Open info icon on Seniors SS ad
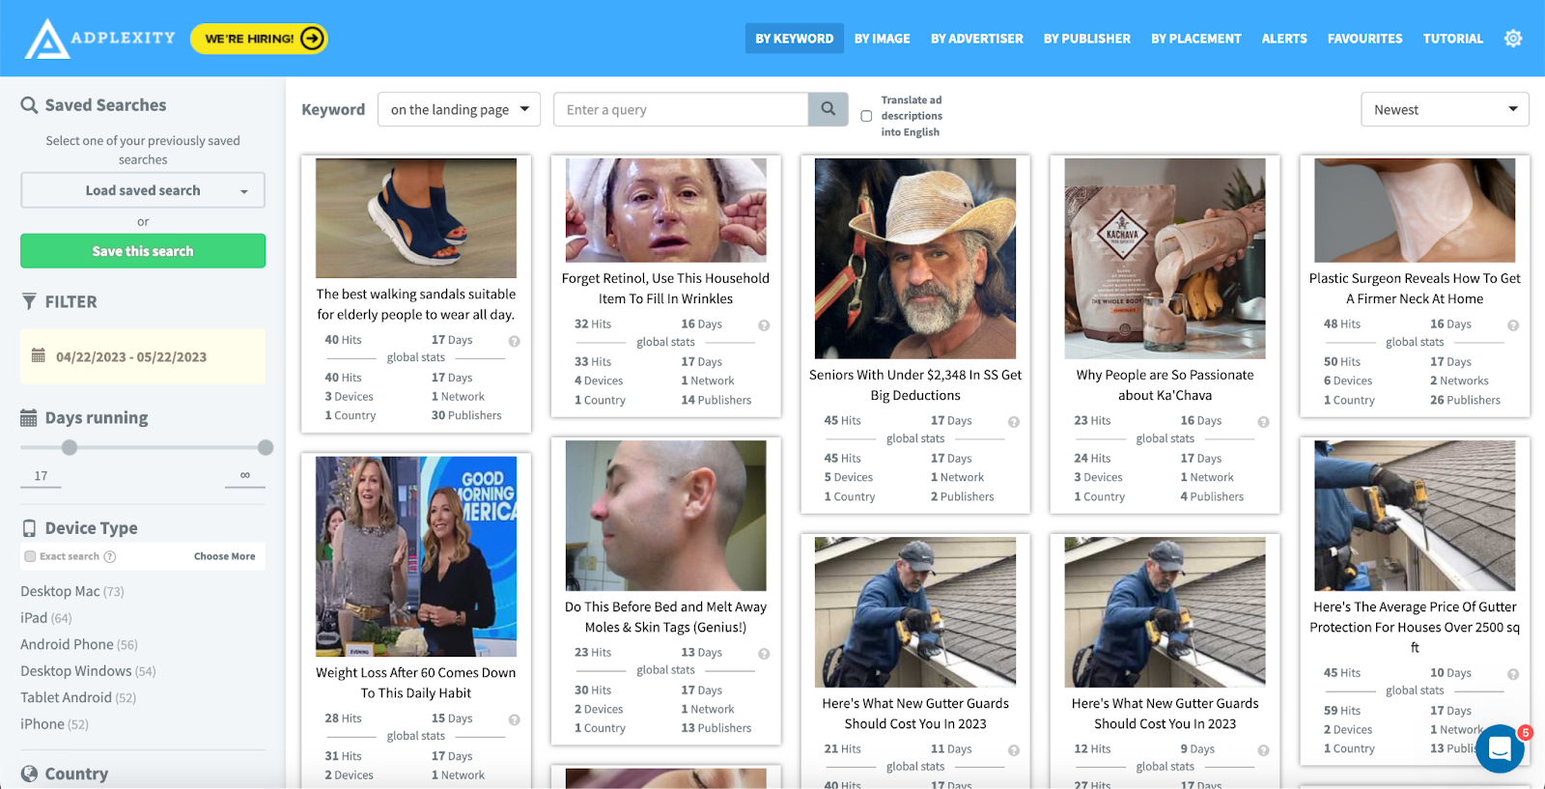 point(1014,422)
